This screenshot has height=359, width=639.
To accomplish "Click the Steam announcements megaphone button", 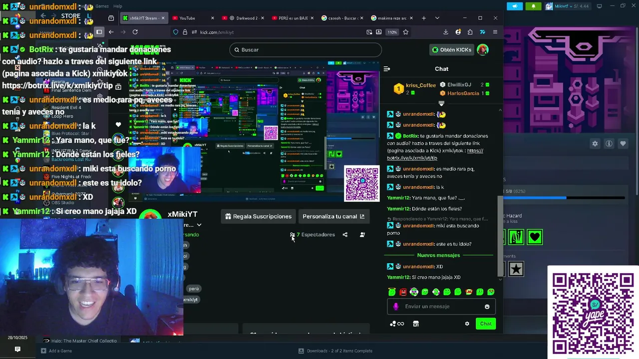I will click(515, 6).
